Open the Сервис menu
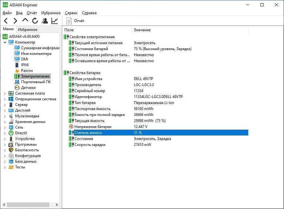 coord(71,13)
